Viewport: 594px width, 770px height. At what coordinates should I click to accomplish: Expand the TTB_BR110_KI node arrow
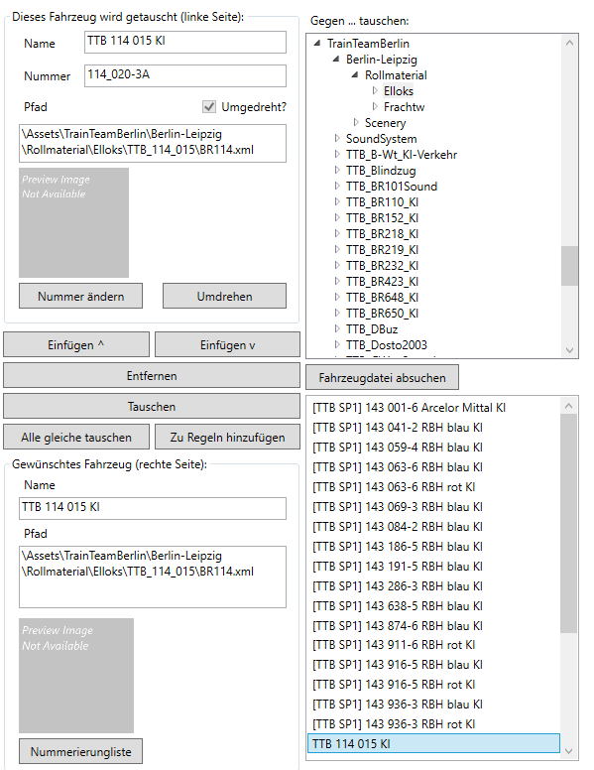coord(337,201)
